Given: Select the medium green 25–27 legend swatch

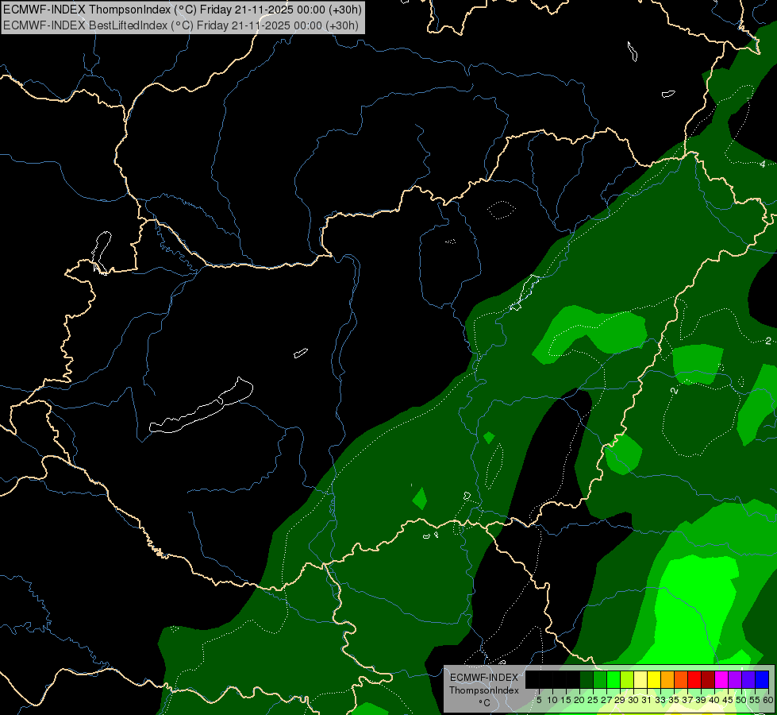Looking at the screenshot, I should coord(600,679).
